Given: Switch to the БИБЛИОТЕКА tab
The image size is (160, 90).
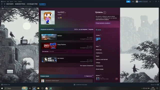Looking at the screenshot, I should [x=20, y=4].
